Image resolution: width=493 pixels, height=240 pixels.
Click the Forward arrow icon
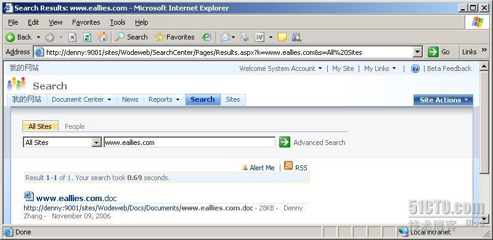coord(49,38)
